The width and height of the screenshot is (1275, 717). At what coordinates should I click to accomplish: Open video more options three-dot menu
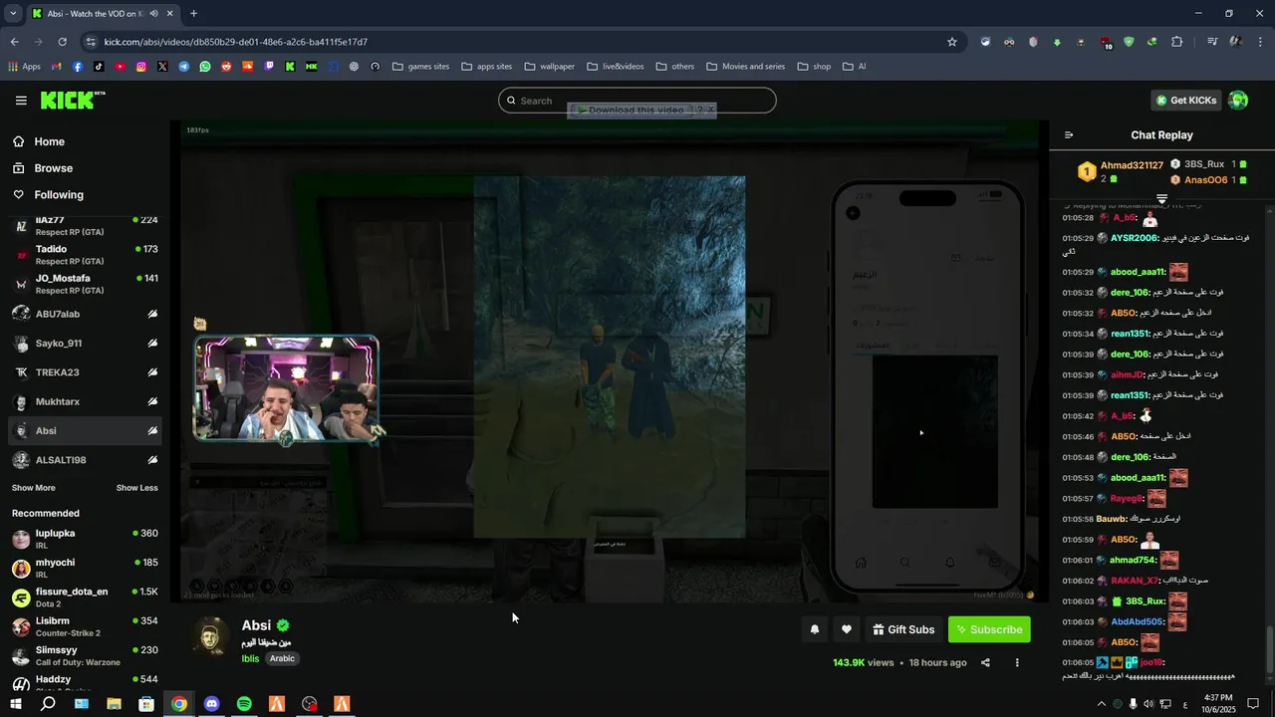pyautogui.click(x=1017, y=663)
